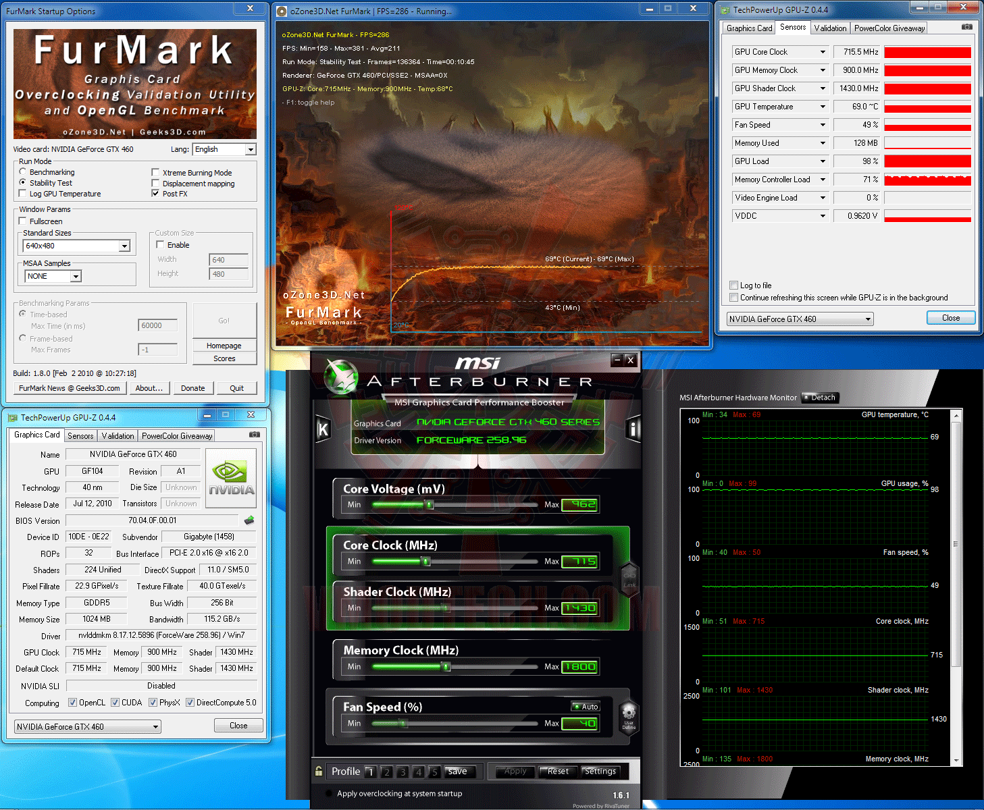Screen dimensions: 984x810
Task: Click the FurMark running window title icon
Action: click(282, 11)
